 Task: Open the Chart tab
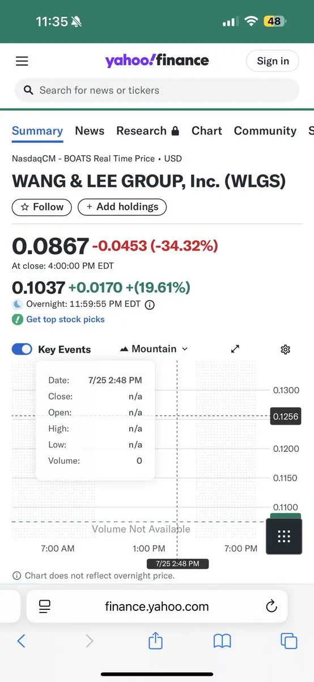click(207, 131)
